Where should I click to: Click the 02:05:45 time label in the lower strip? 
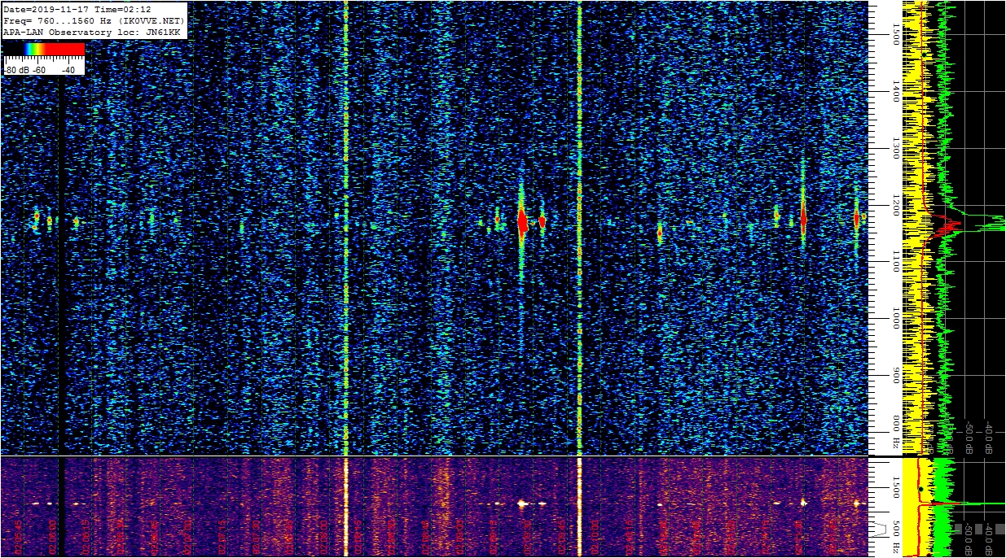click(x=19, y=538)
